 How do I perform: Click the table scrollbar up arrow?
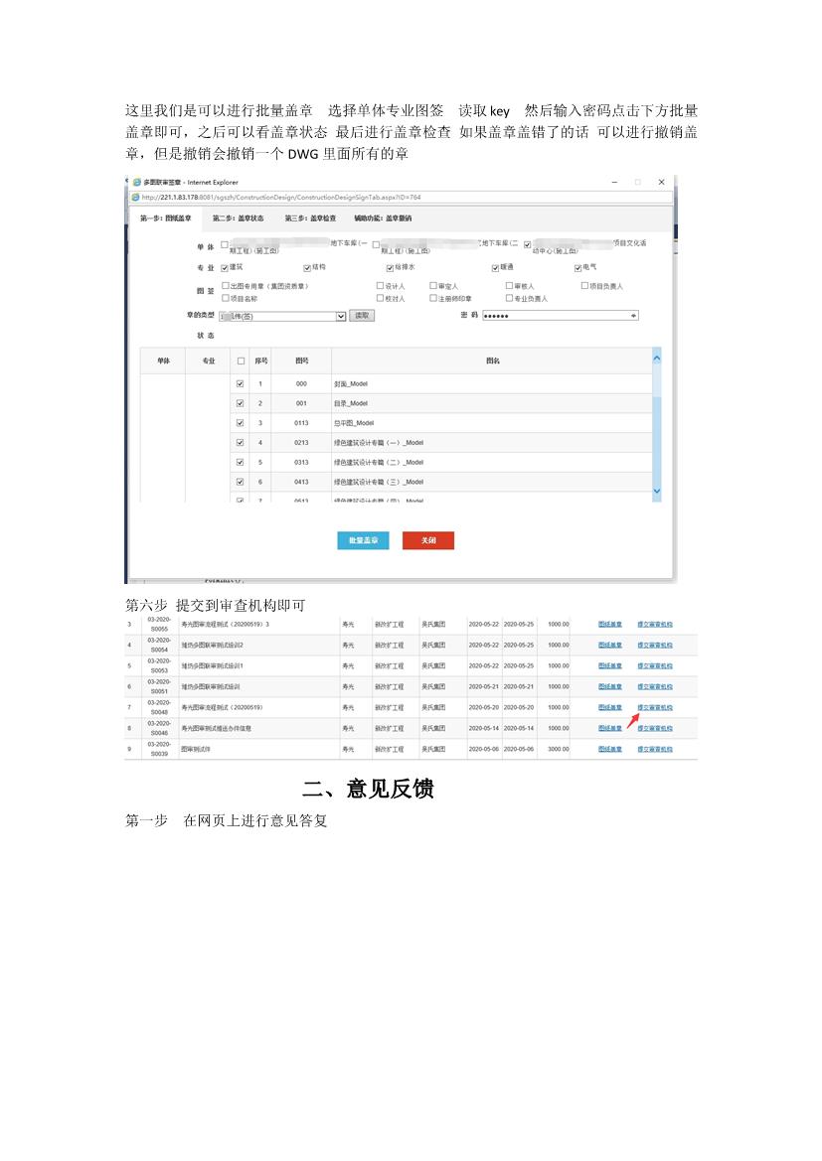657,359
